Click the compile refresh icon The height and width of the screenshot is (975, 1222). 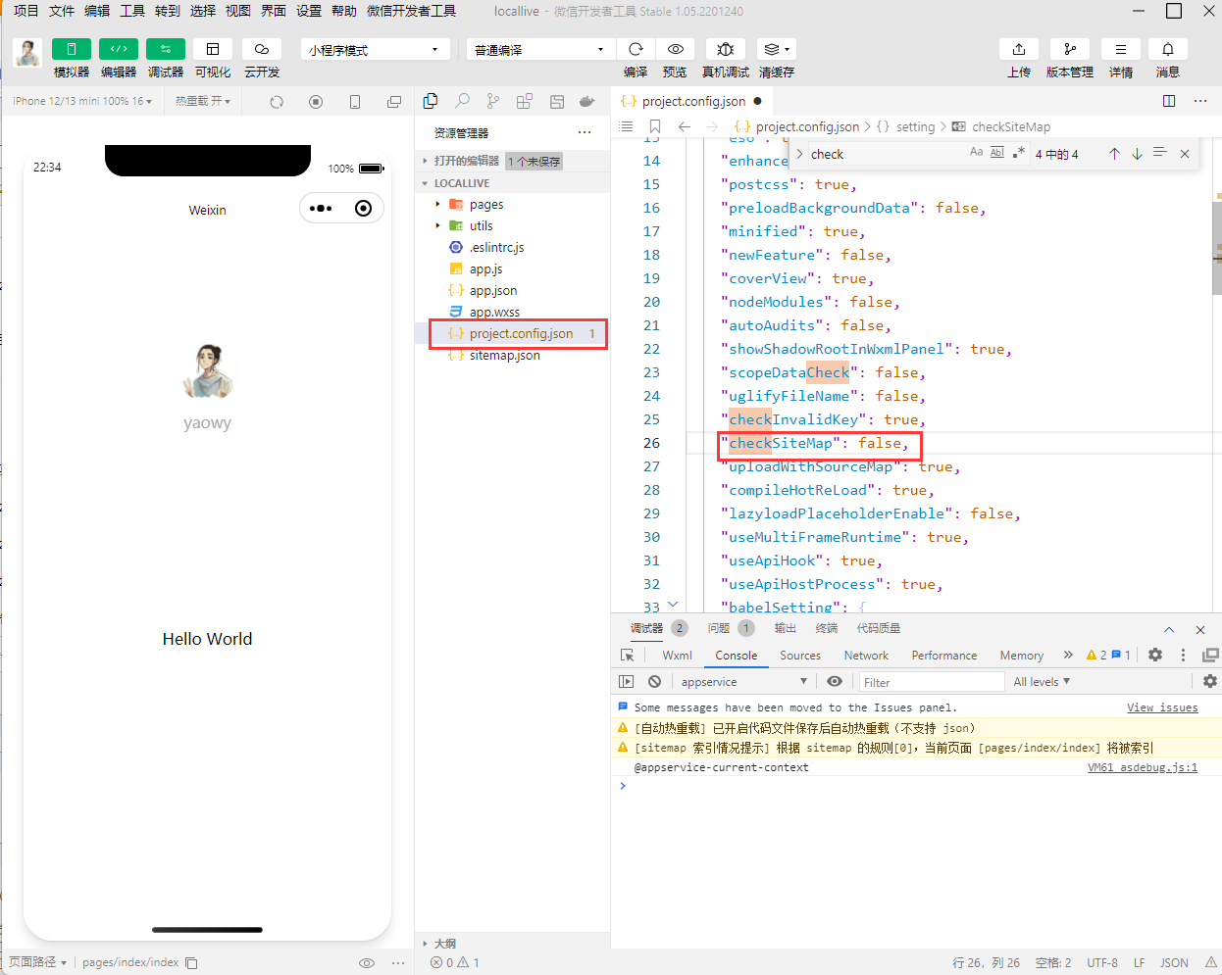coord(636,49)
